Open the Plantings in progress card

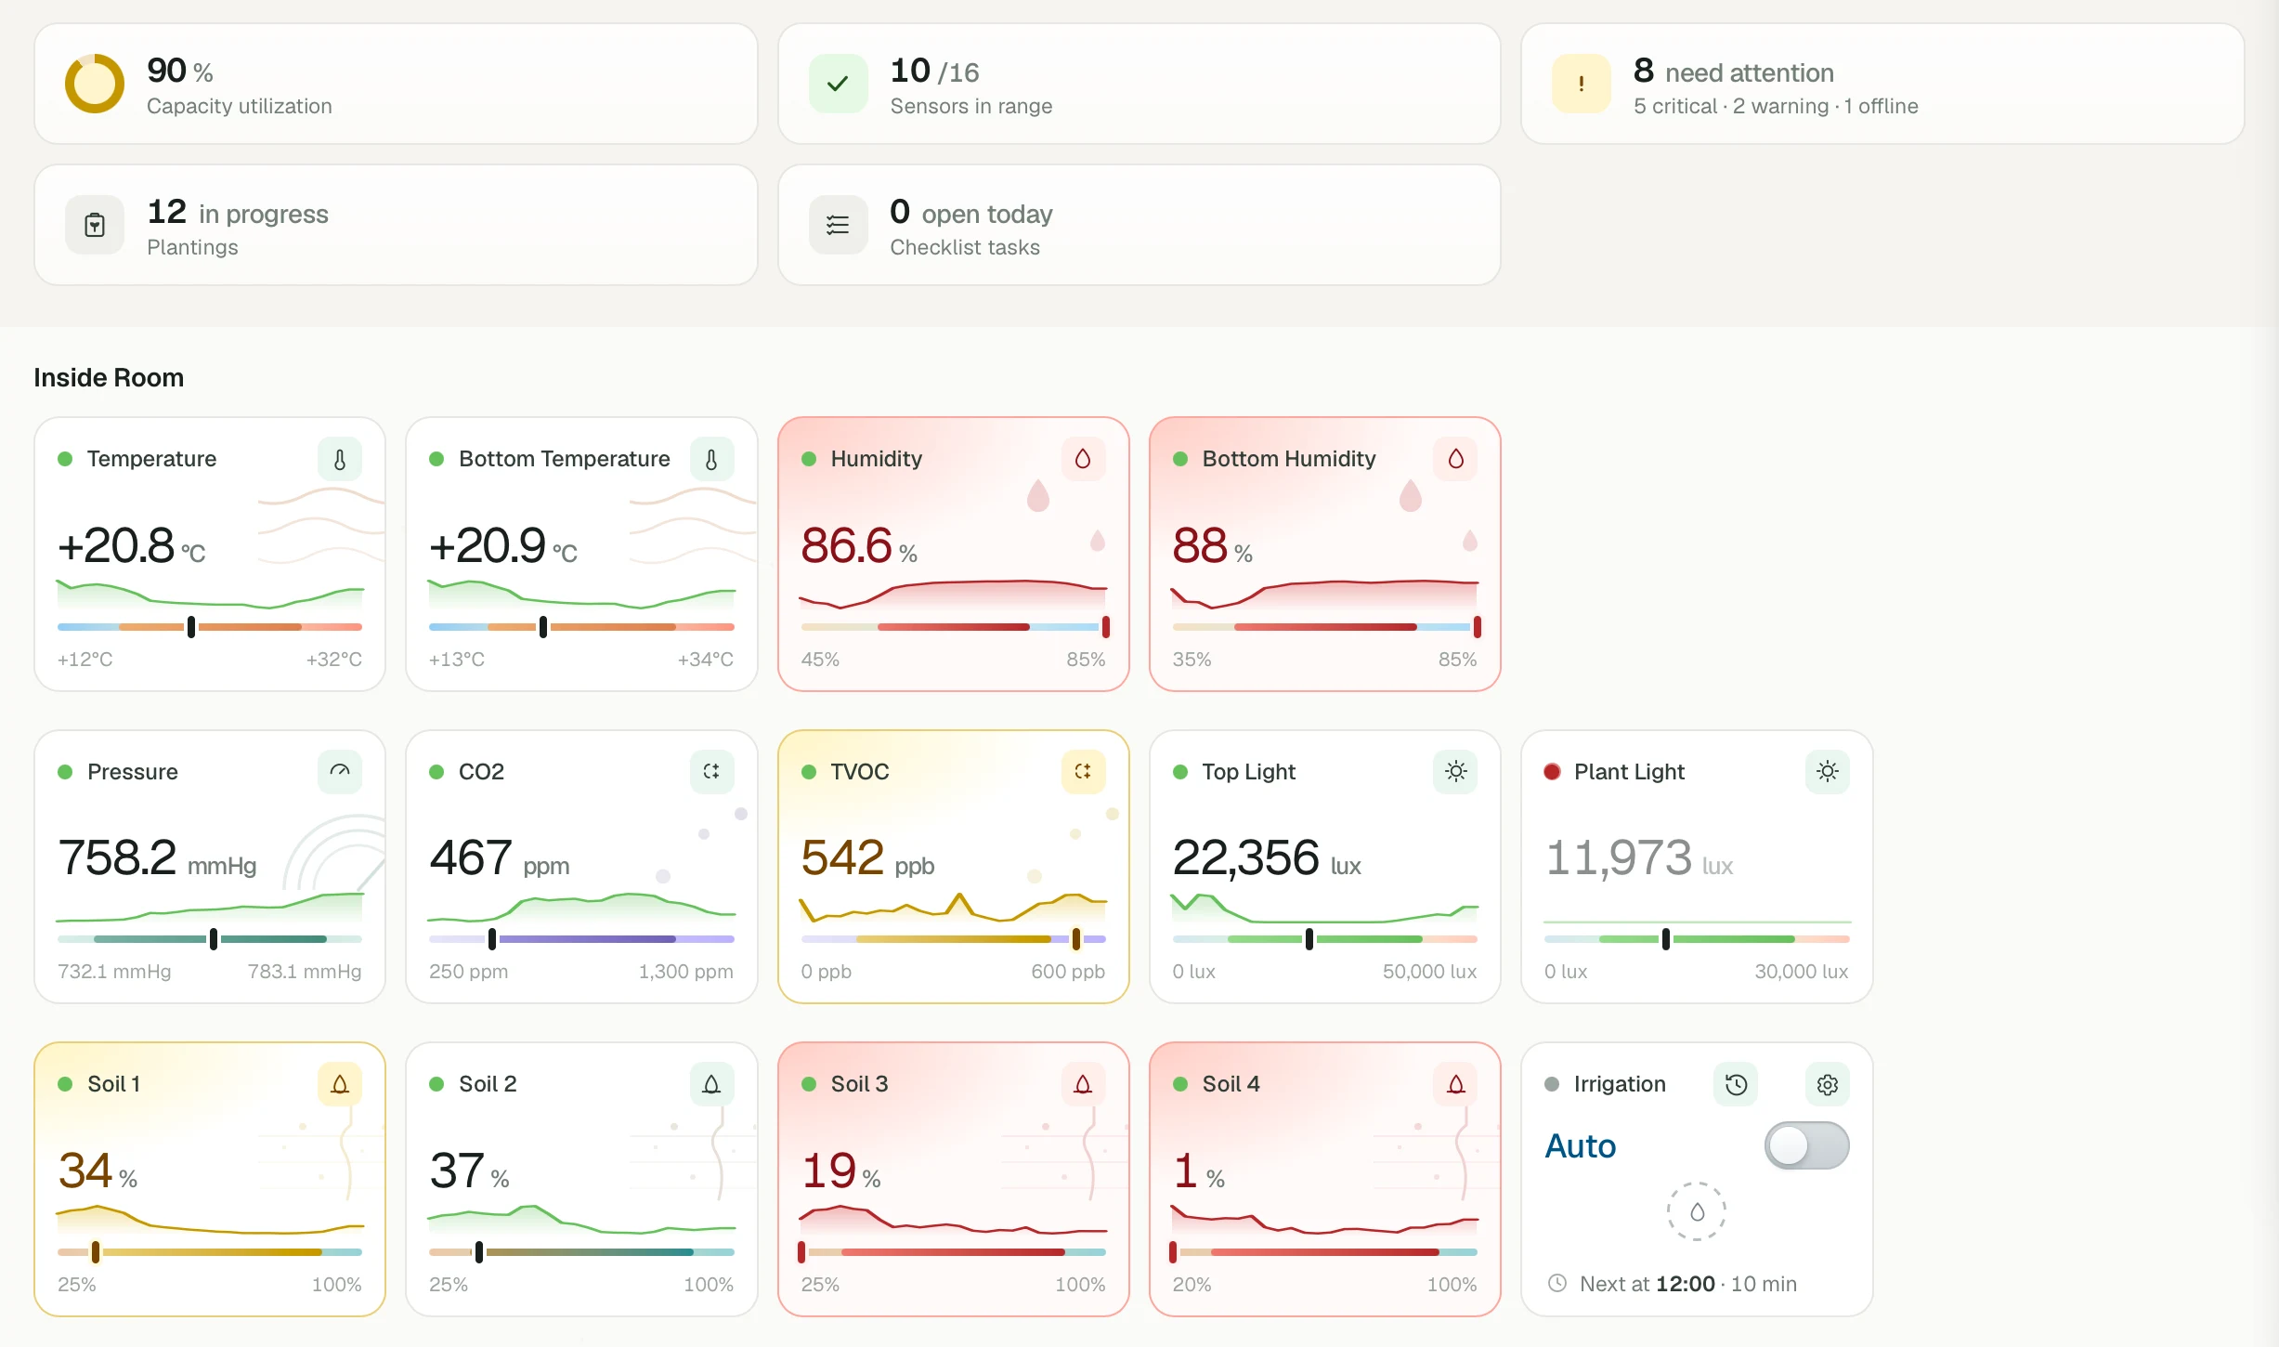click(x=396, y=225)
